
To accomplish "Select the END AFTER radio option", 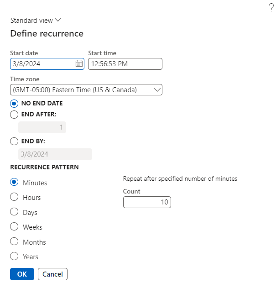I will (x=14, y=115).
